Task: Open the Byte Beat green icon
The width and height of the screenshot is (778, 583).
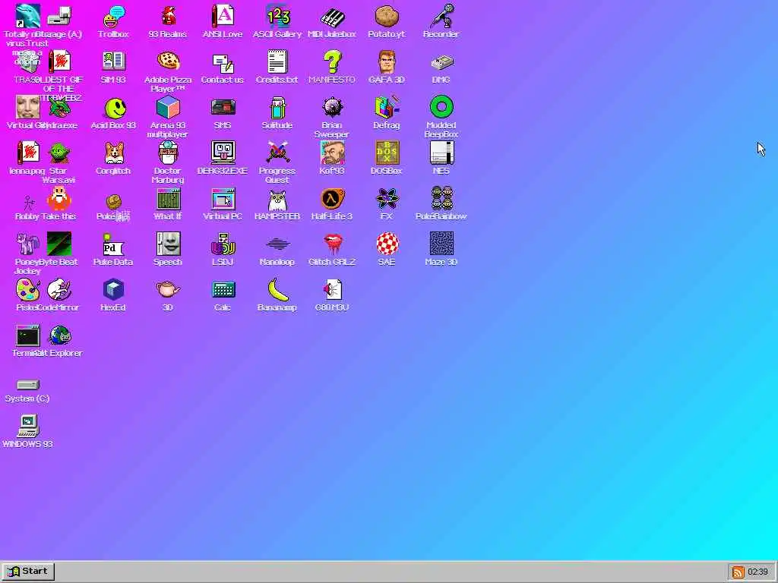Action: point(59,244)
